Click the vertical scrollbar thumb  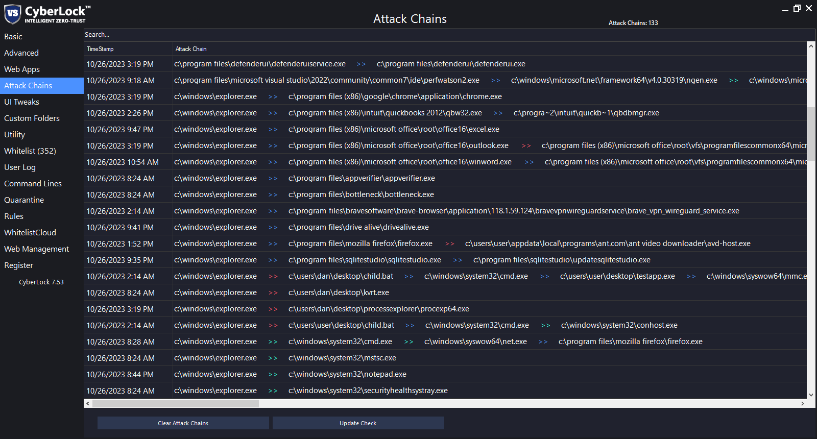pos(811,134)
